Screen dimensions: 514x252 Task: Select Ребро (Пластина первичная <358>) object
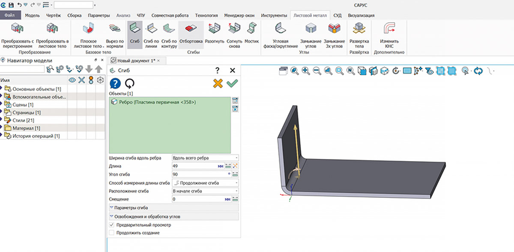[x=153, y=102]
